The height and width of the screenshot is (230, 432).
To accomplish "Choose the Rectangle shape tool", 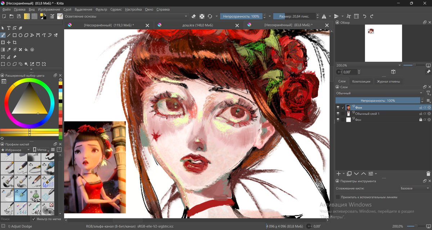I will point(15,35).
